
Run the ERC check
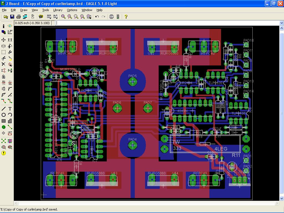(x=3, y=147)
